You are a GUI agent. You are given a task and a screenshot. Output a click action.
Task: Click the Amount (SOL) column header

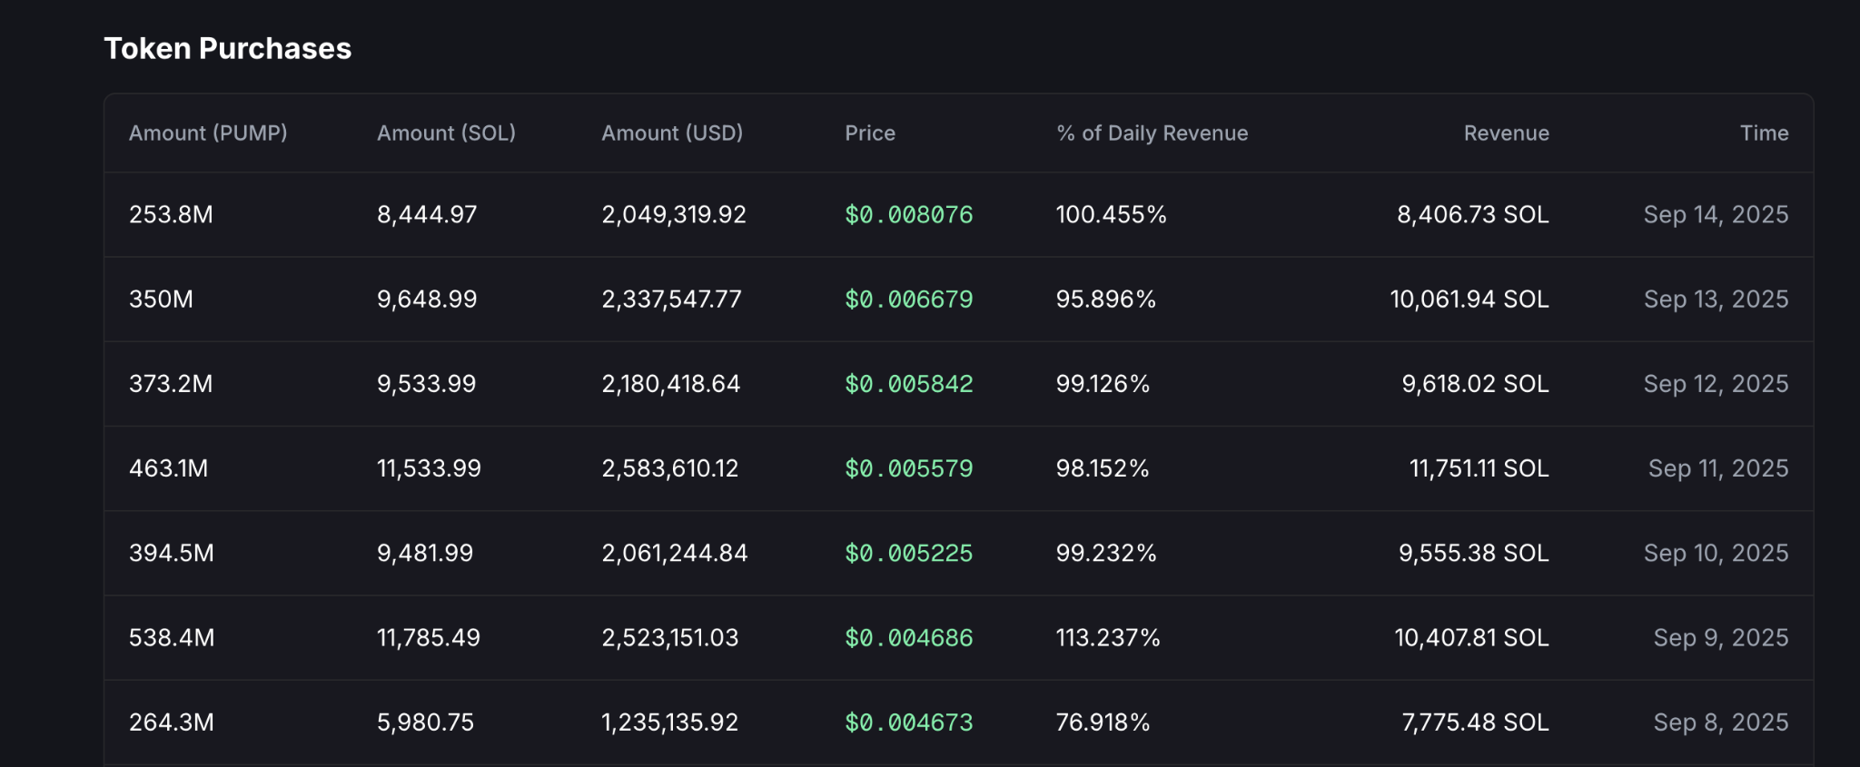(446, 133)
